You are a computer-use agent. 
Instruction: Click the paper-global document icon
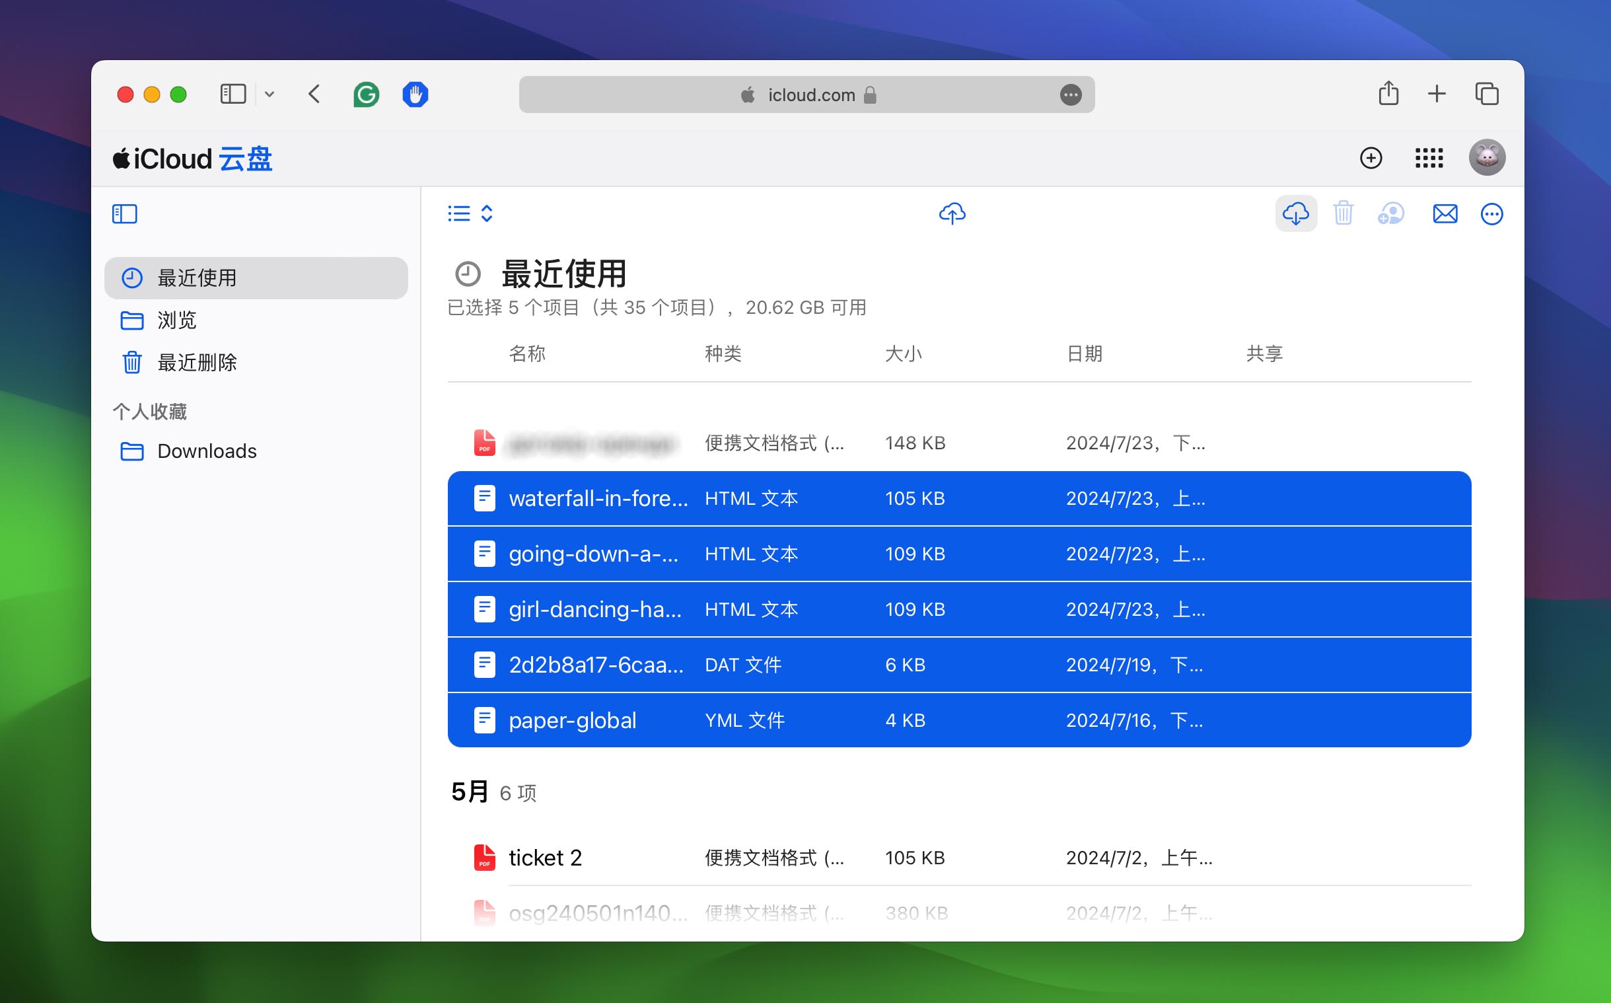(485, 720)
